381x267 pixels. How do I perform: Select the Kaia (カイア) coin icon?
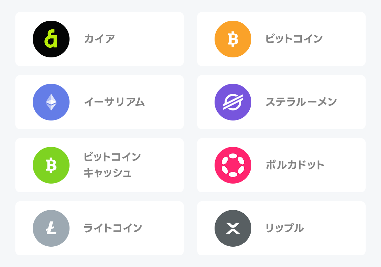click(51, 39)
